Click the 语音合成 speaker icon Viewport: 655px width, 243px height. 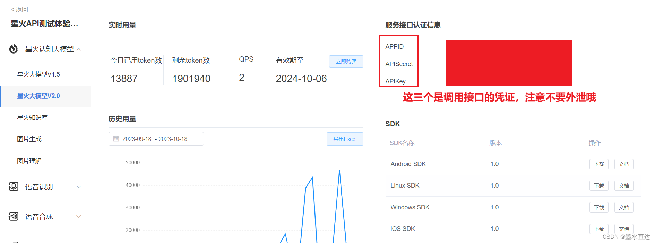coord(14,216)
